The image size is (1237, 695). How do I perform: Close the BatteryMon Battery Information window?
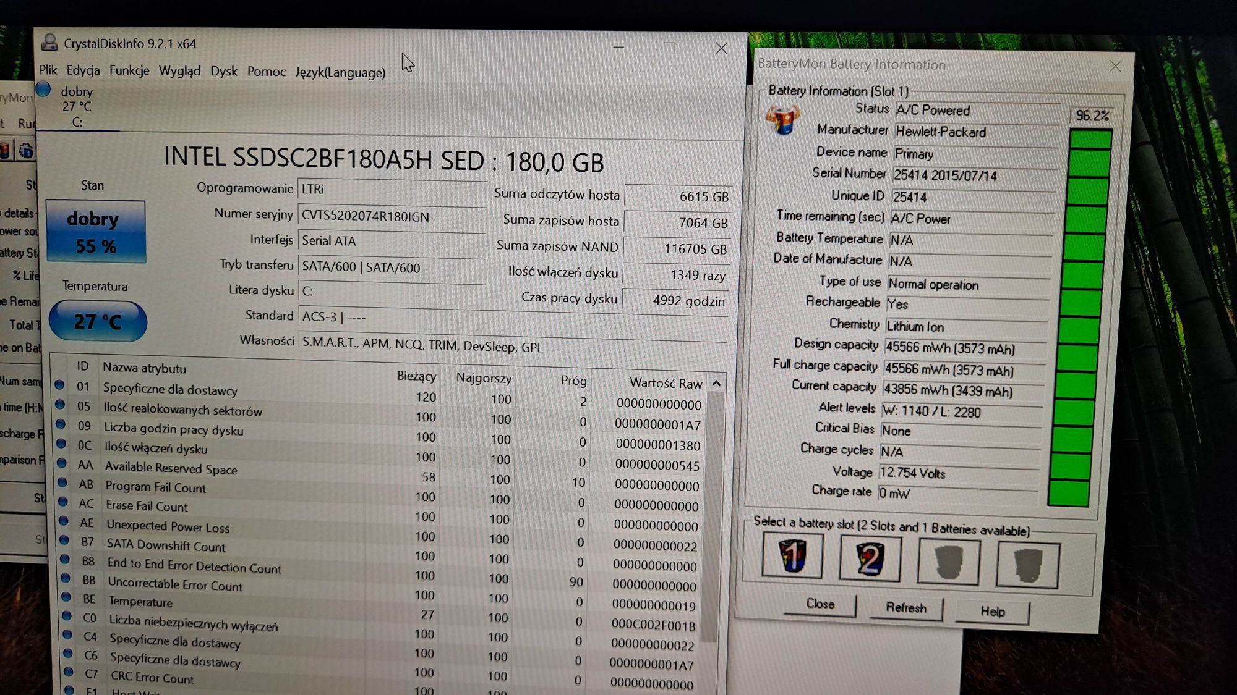point(1115,66)
